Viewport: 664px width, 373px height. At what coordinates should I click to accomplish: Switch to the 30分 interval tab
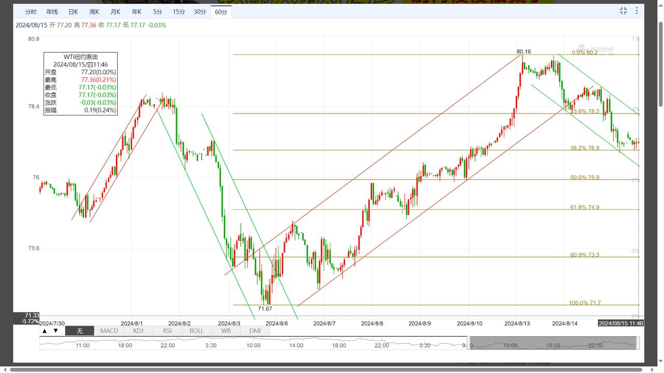point(200,11)
